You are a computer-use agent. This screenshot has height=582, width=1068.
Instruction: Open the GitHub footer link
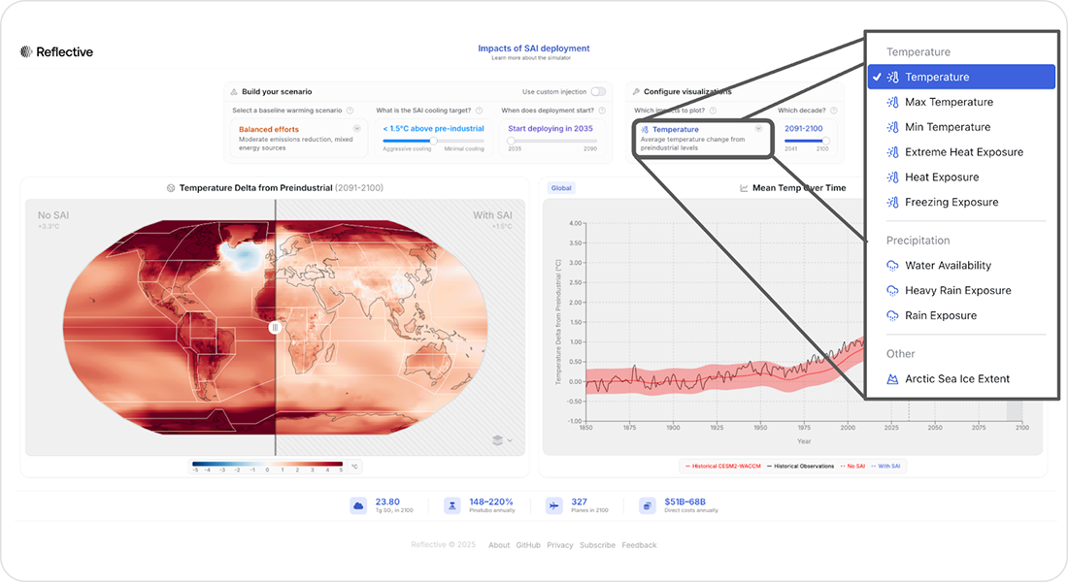tap(528, 545)
